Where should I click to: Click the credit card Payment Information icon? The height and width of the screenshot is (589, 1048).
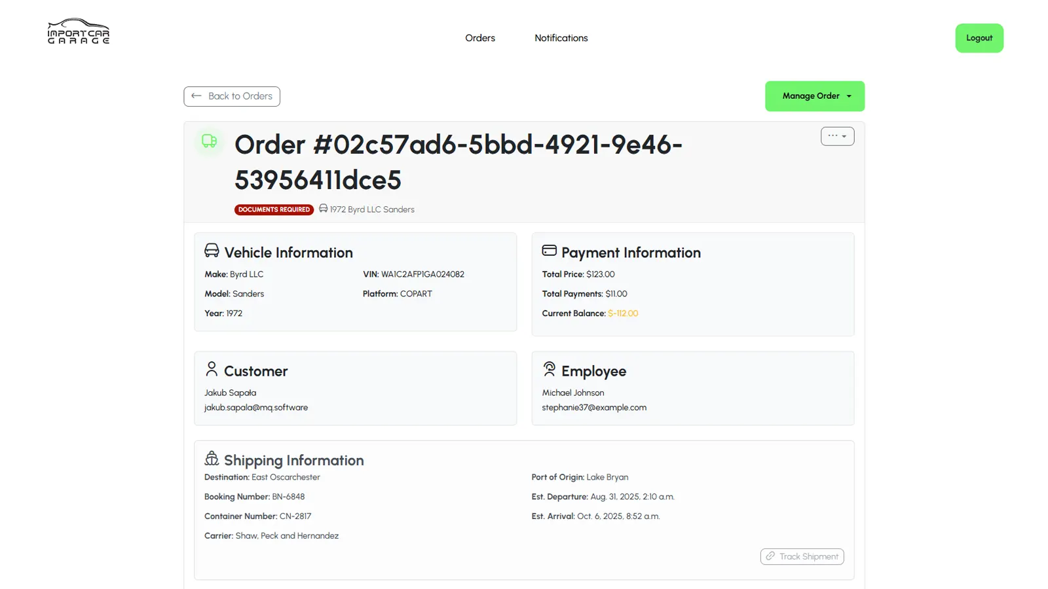(x=550, y=251)
